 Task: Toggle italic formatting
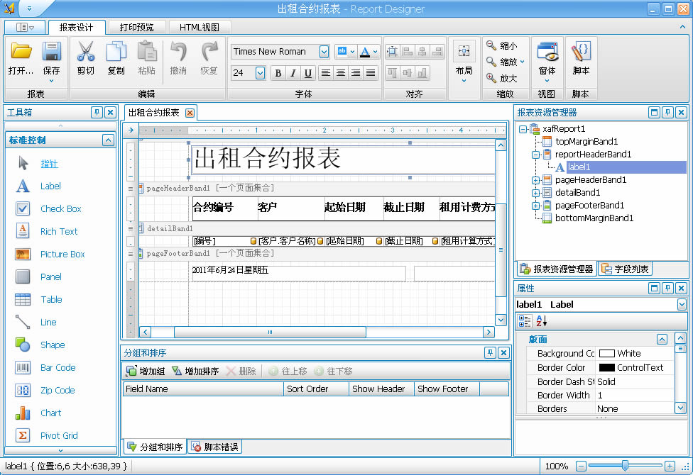(293, 73)
